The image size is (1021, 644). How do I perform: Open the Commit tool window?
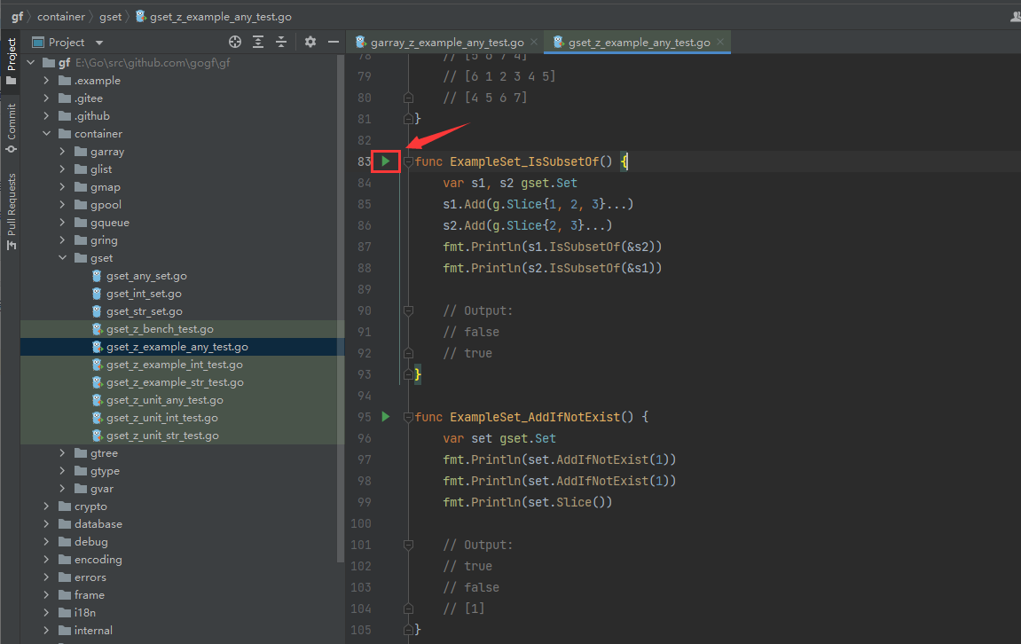(12, 127)
